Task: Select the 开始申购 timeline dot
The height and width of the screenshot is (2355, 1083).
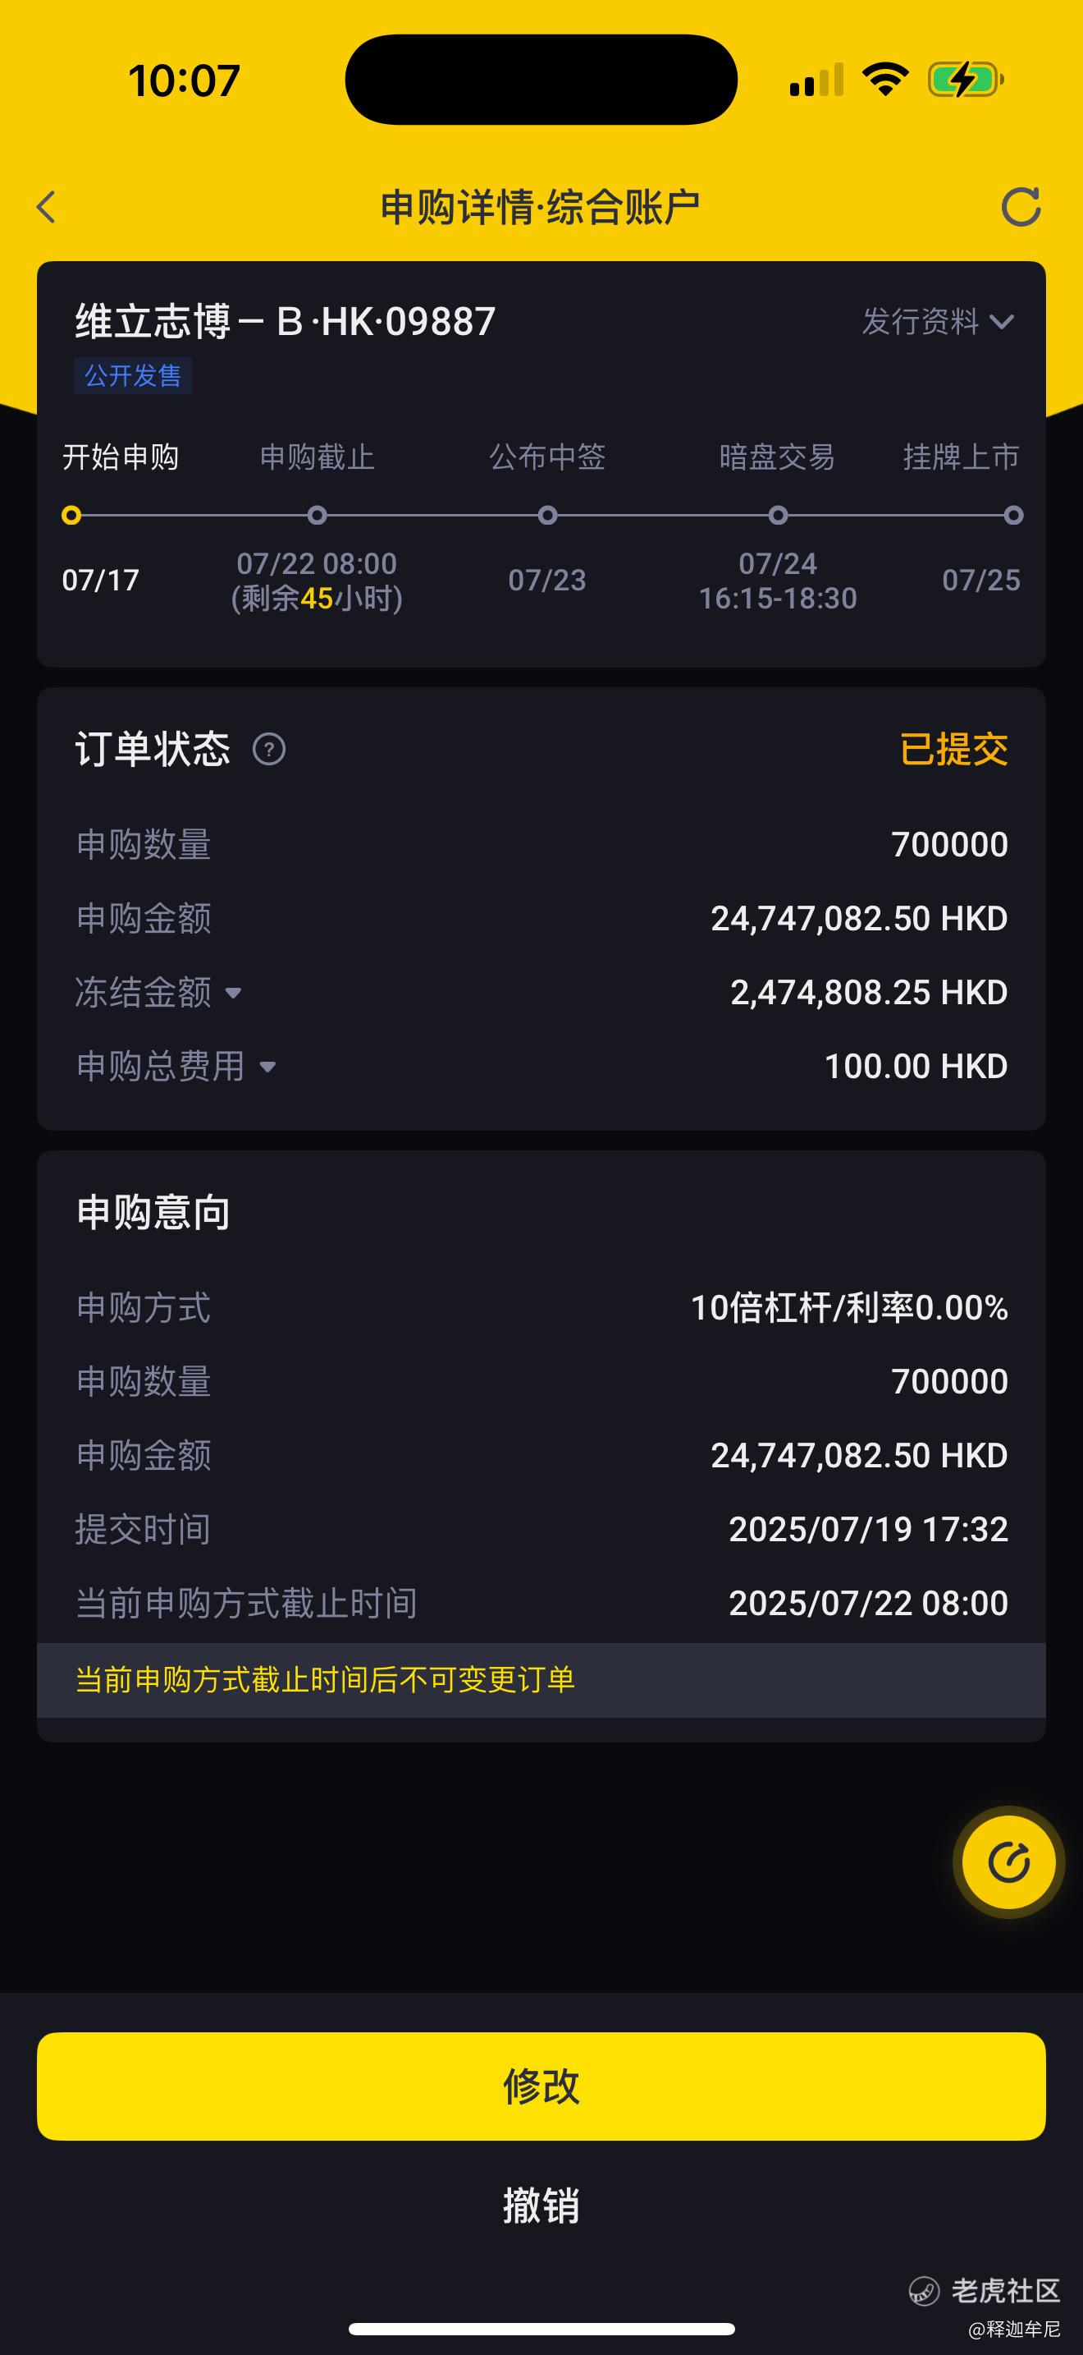Action: (x=71, y=516)
